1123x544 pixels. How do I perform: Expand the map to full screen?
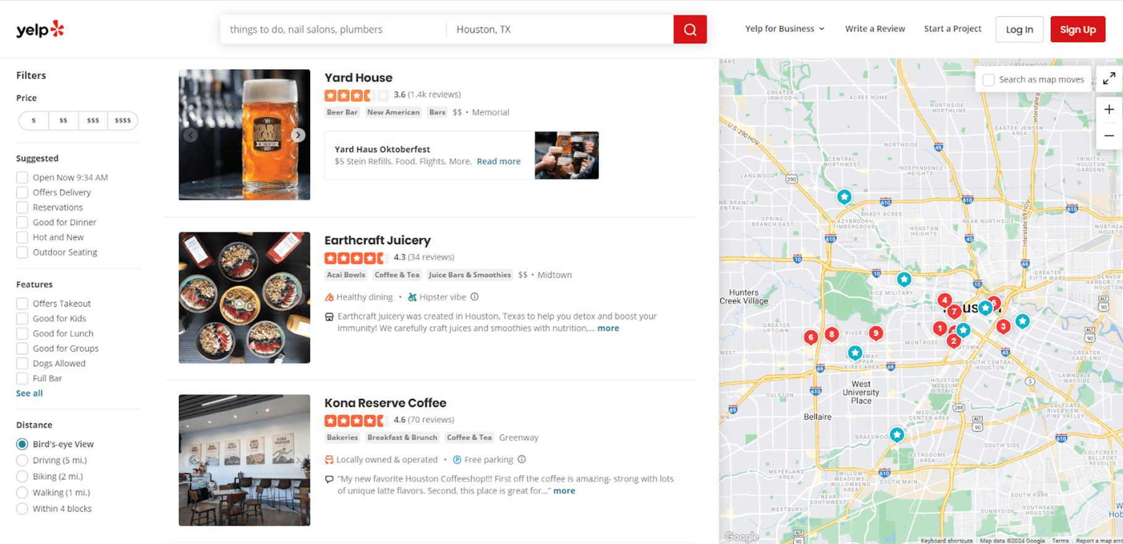pyautogui.click(x=1109, y=79)
